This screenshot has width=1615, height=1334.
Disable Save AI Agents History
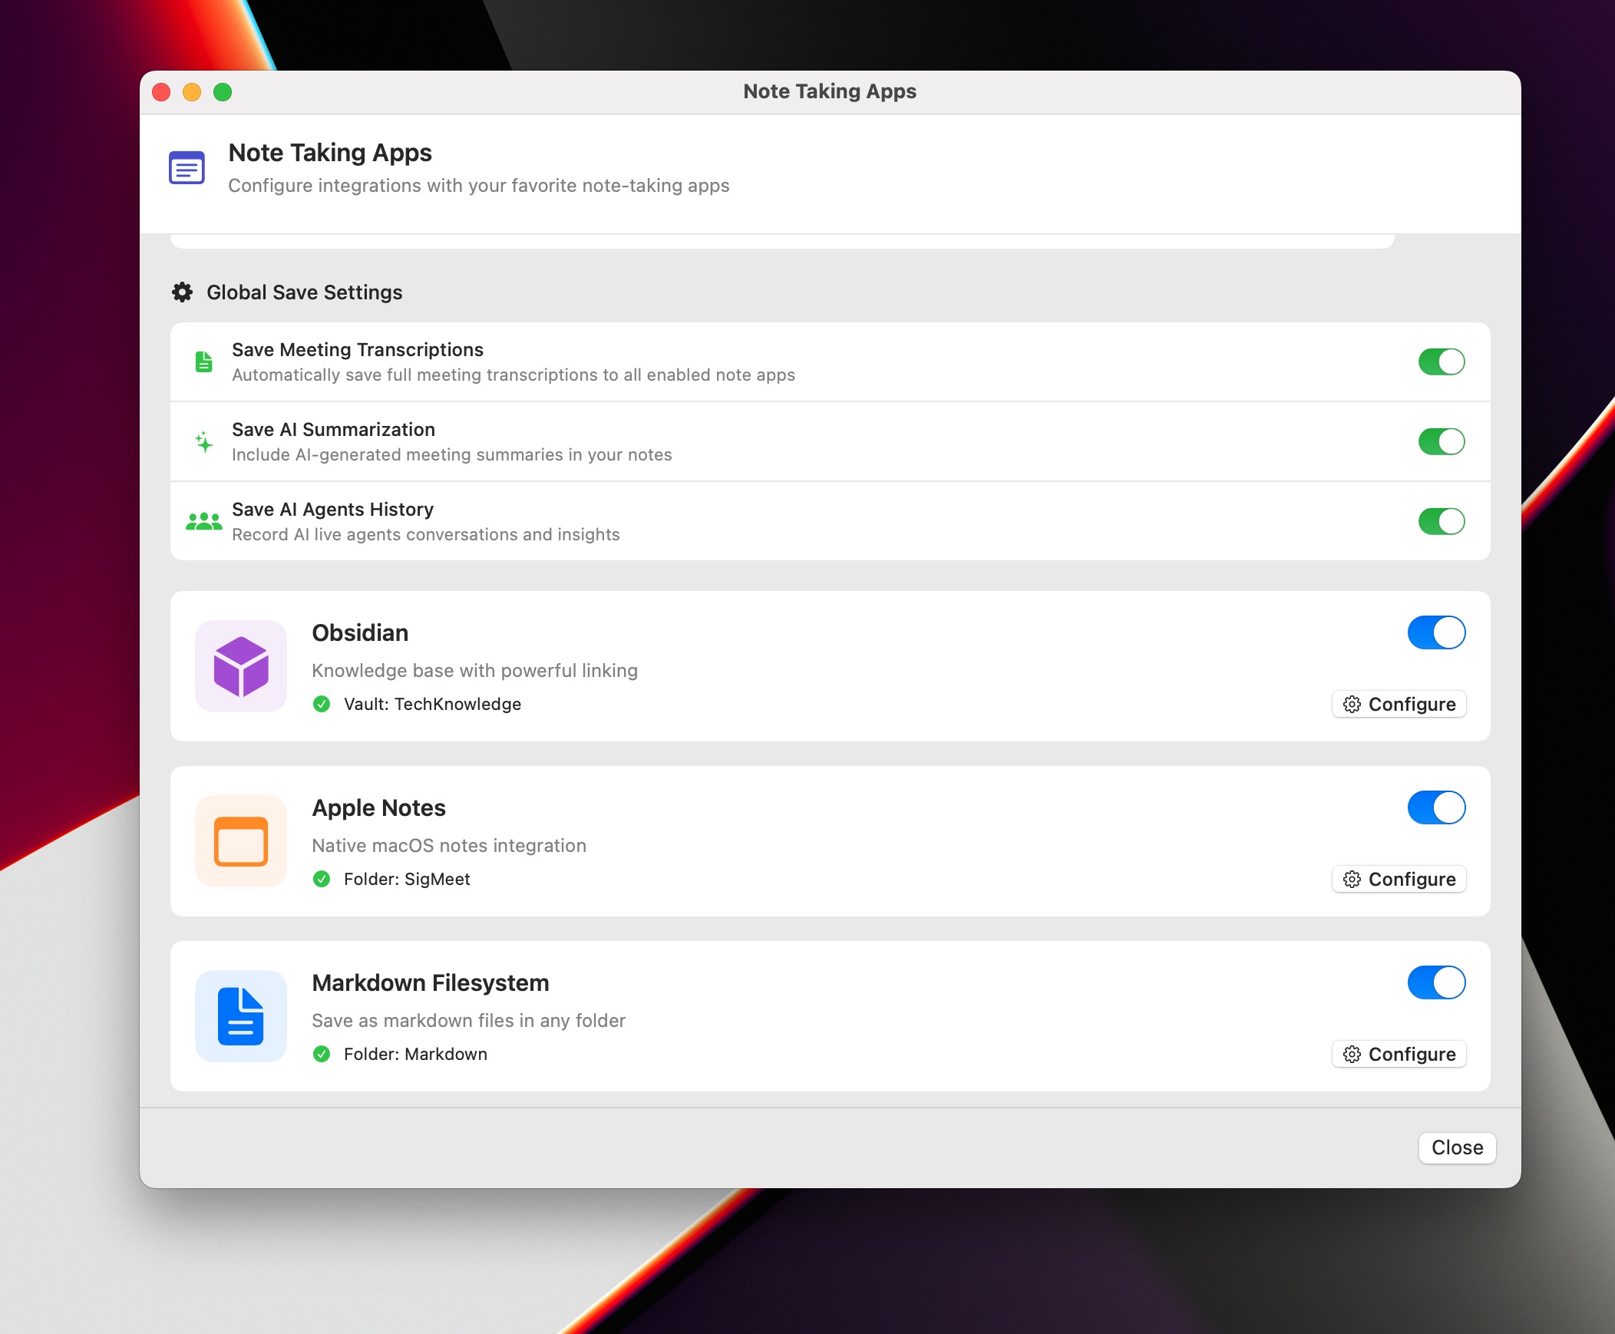(x=1442, y=521)
